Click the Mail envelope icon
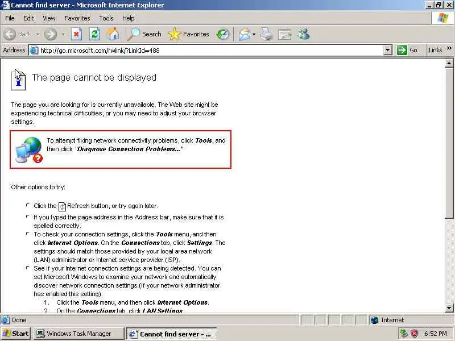This screenshot has height=341, width=455. click(245, 34)
